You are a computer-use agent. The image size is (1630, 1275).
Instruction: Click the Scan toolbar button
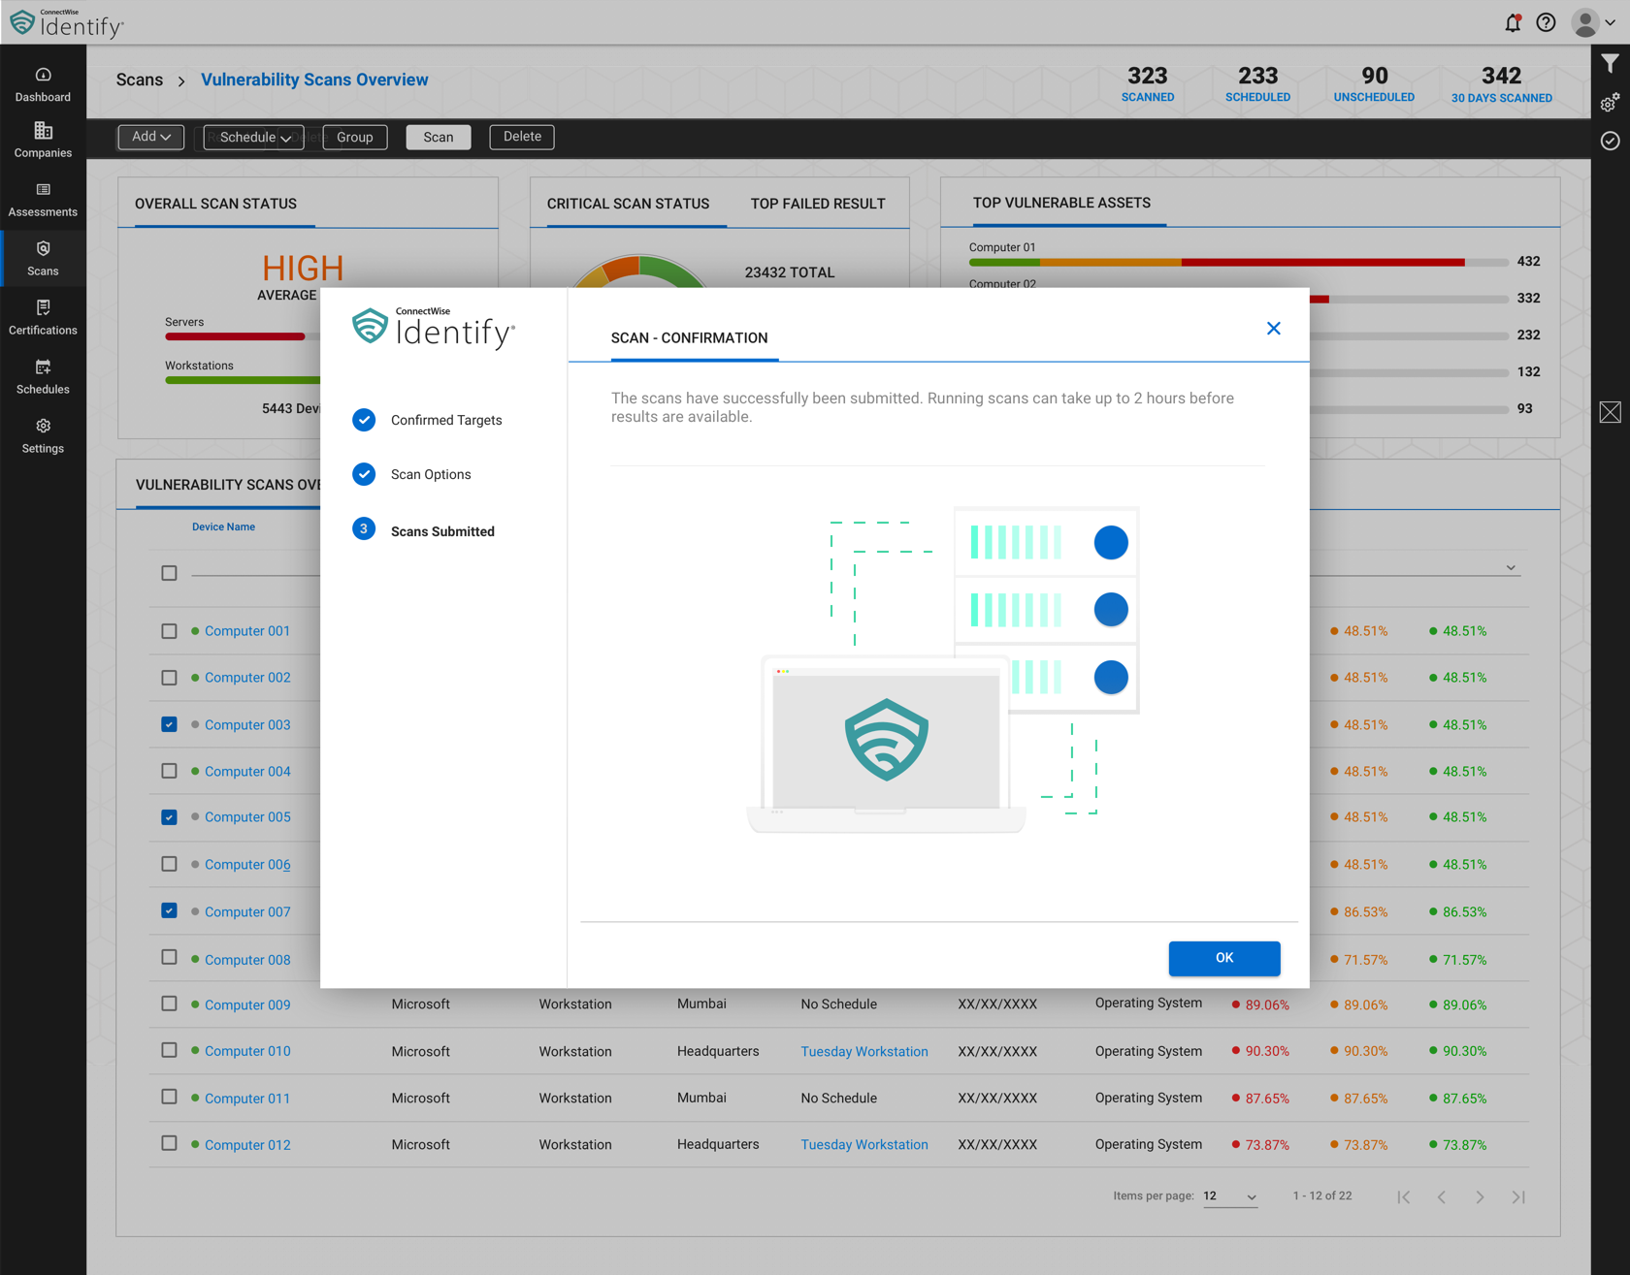coord(439,137)
